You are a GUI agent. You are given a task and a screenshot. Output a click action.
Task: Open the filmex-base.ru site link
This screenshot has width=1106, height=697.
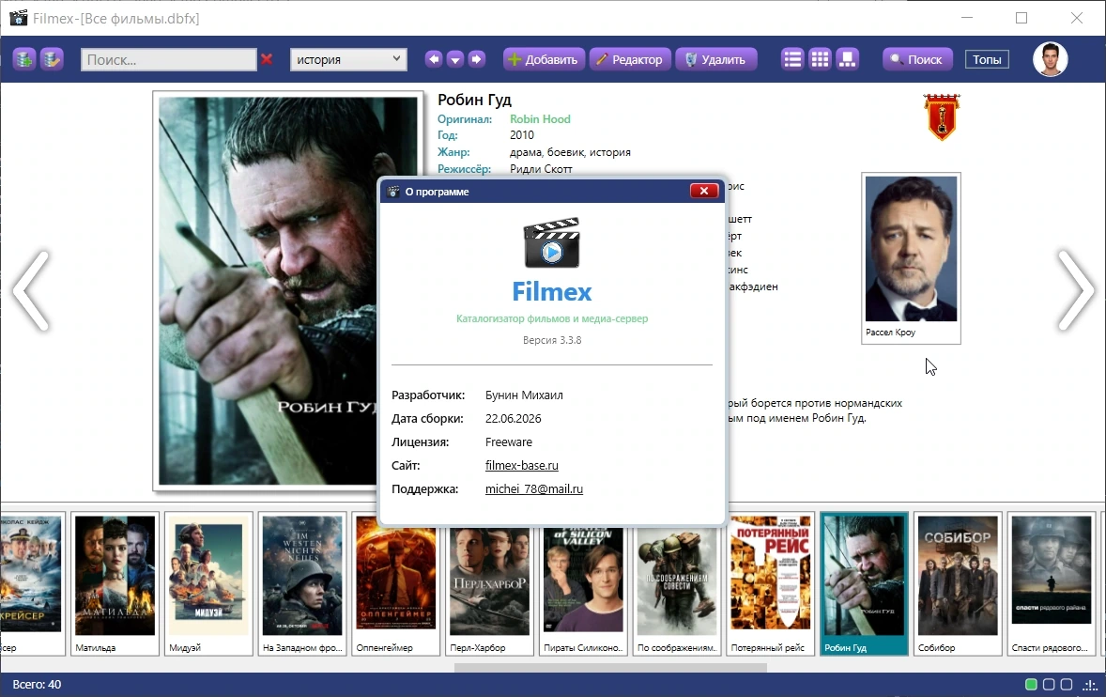click(x=521, y=466)
